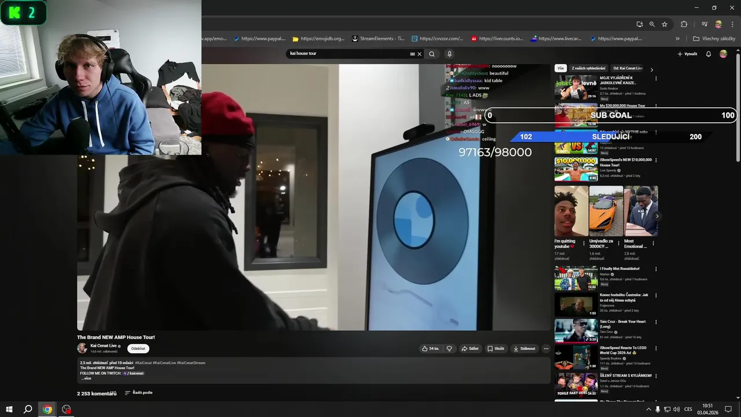The width and height of the screenshot is (741, 417).
Task: Save the video with Uložit button
Action: [496, 349]
